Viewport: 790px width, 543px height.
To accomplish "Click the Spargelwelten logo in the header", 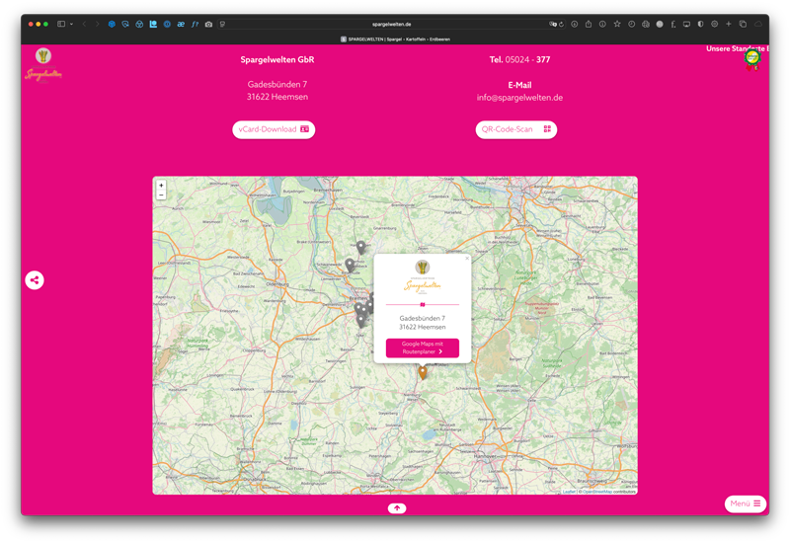I will [x=43, y=64].
